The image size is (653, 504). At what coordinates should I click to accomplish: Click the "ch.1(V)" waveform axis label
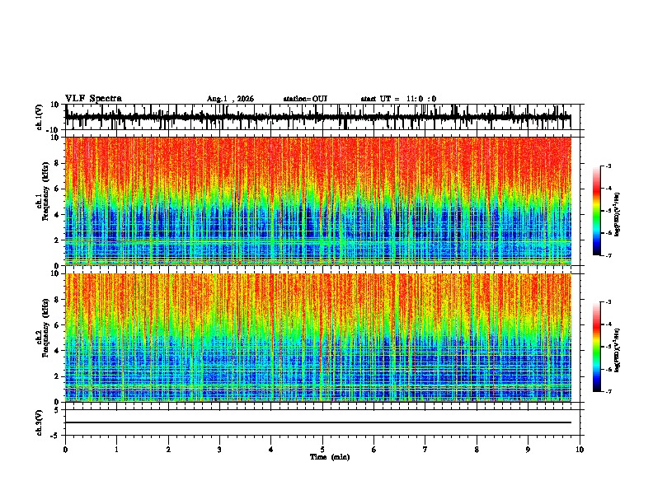[x=40, y=117]
